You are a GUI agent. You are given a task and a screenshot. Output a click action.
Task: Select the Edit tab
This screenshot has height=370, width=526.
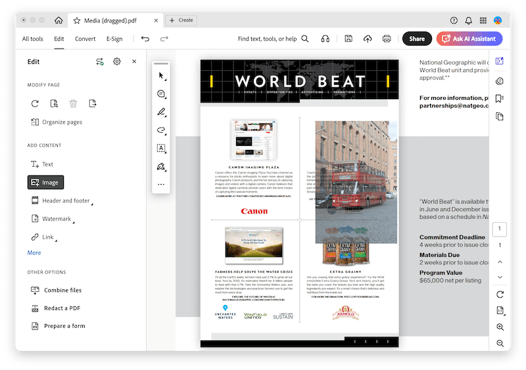click(x=59, y=39)
